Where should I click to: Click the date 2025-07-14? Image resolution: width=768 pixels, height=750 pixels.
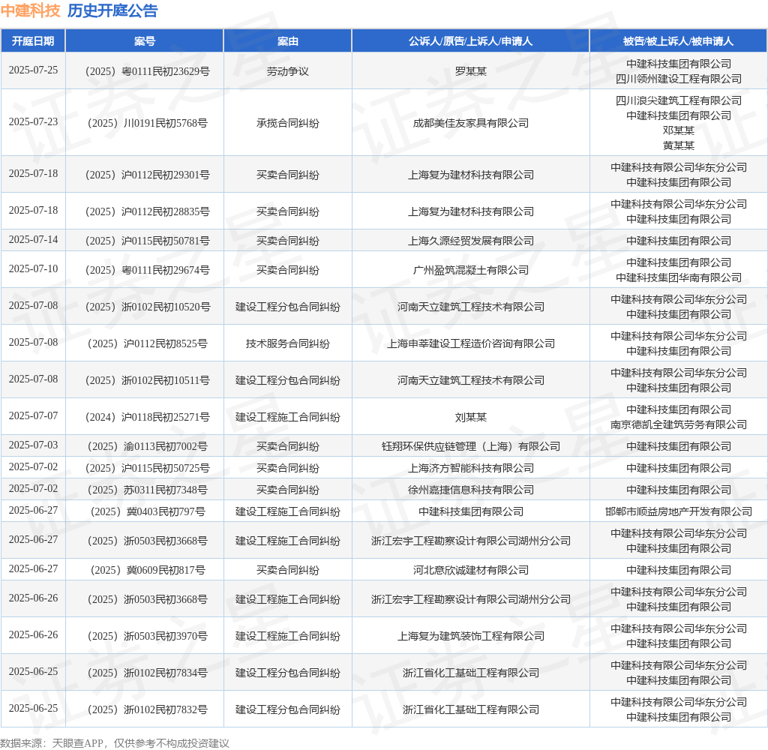pos(33,239)
